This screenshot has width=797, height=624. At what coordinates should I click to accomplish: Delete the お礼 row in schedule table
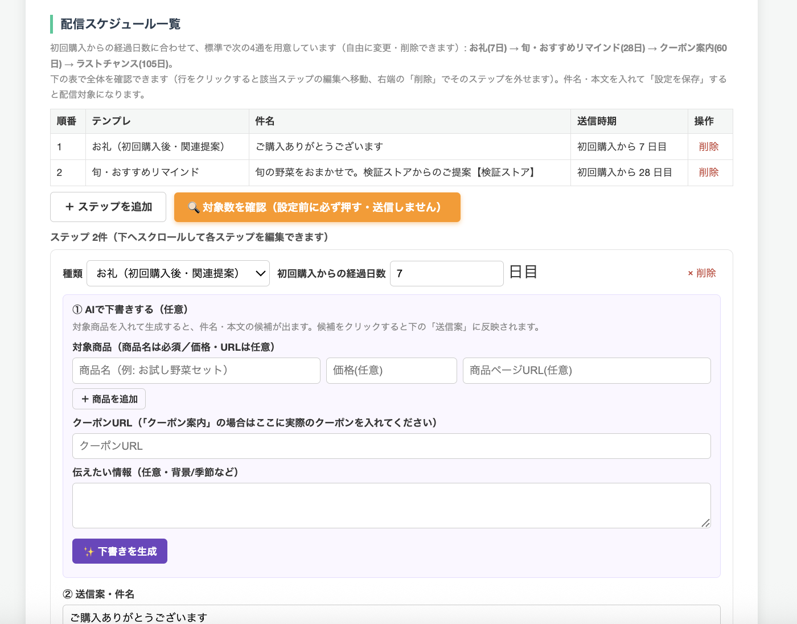708,147
